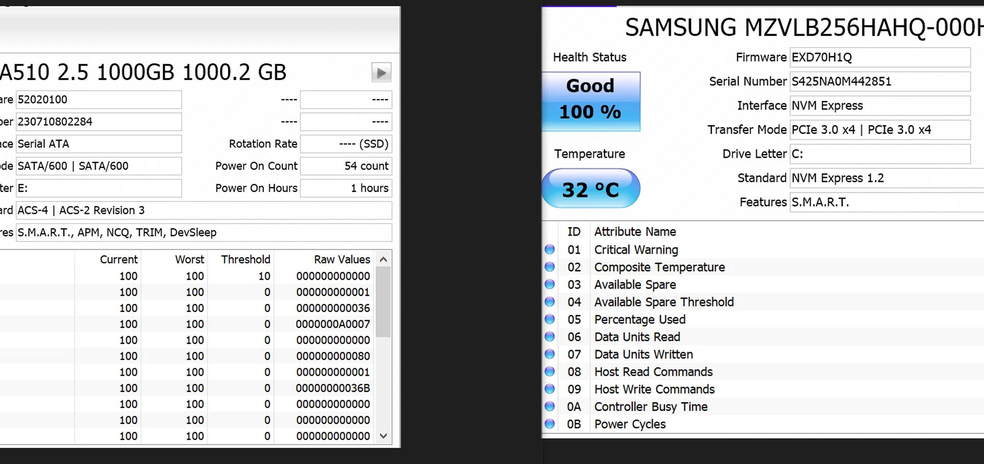Click the raw value 0000000A0007

point(333,324)
